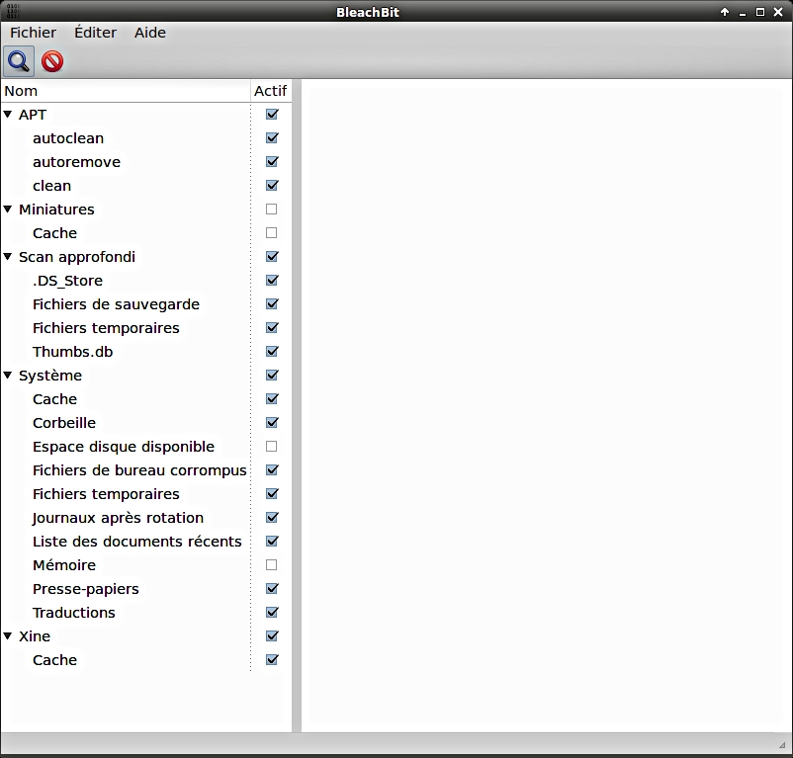The height and width of the screenshot is (758, 793).
Task: Collapse the Scan approfondi group
Action: [x=8, y=256]
